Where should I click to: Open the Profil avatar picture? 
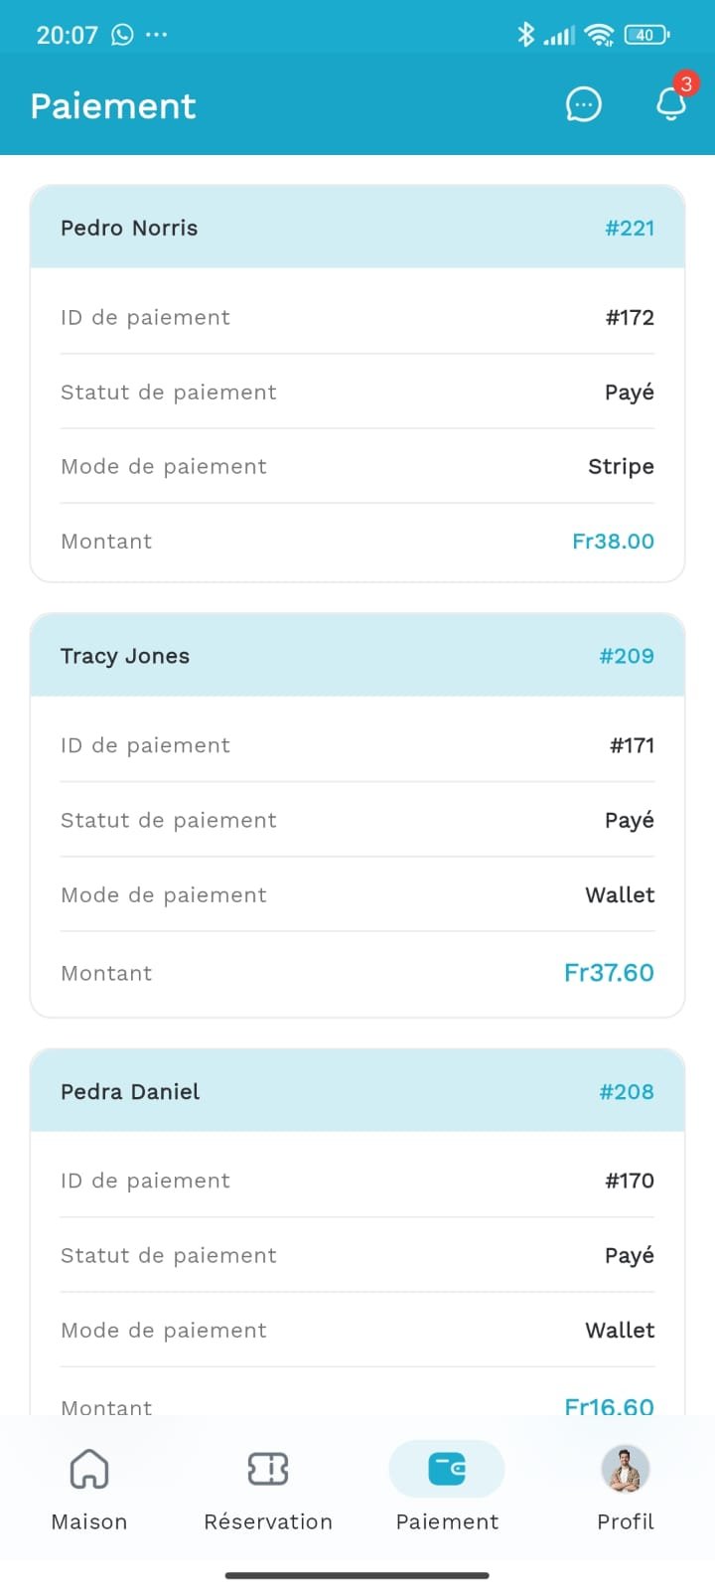[626, 1469]
